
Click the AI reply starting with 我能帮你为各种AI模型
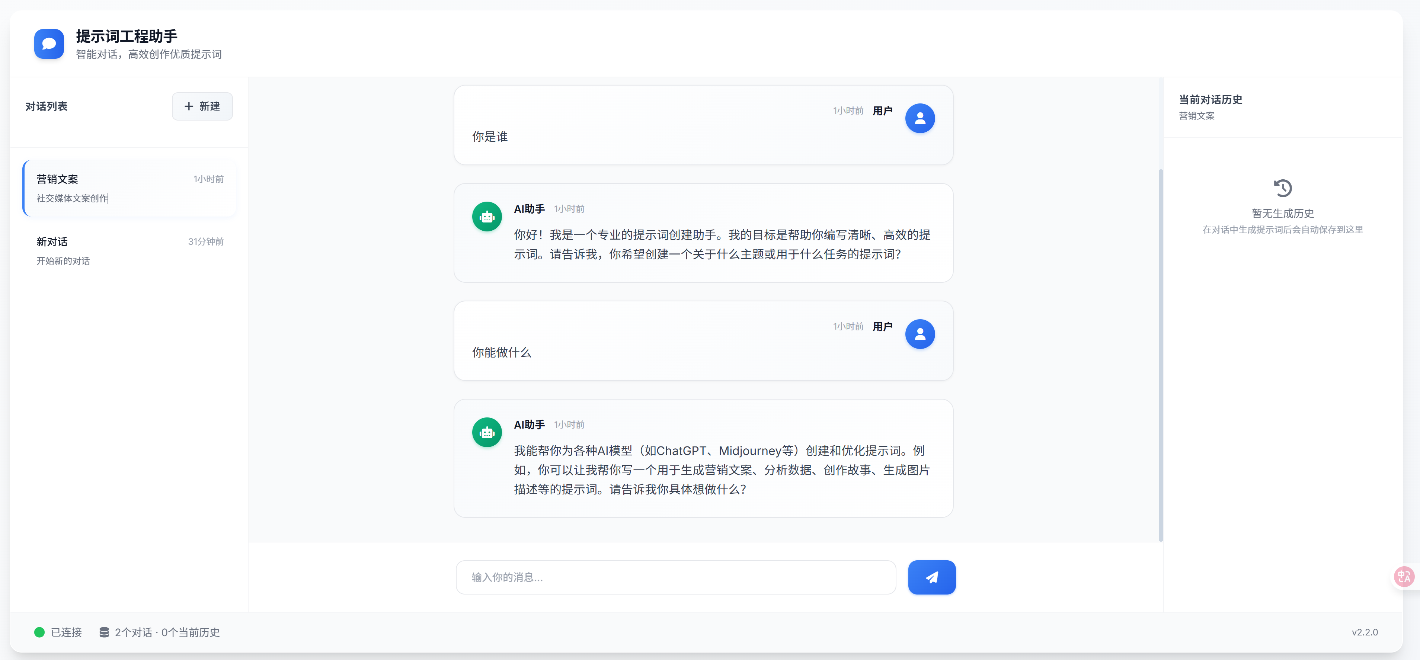point(722,470)
